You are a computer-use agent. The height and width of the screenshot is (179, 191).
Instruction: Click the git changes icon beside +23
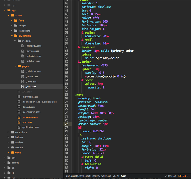[x=179, y=176]
